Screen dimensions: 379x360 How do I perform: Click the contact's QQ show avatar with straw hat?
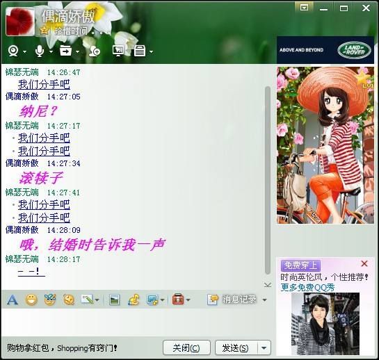coord(325,145)
